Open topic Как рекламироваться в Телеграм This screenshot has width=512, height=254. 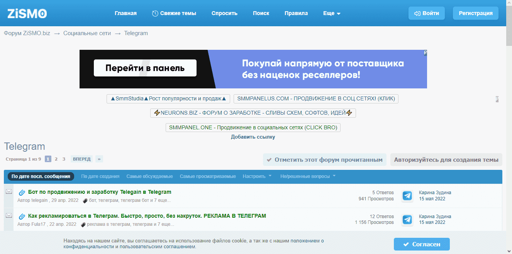pos(147,216)
